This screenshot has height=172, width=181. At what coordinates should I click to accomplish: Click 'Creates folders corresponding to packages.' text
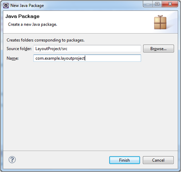click(x=46, y=40)
